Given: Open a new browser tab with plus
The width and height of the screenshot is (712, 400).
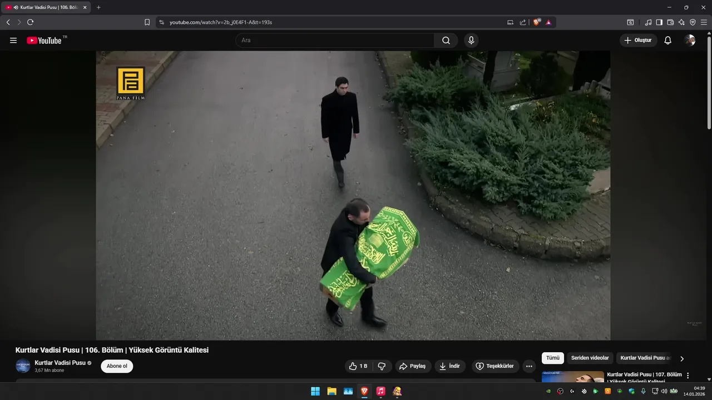Looking at the screenshot, I should click(98, 7).
